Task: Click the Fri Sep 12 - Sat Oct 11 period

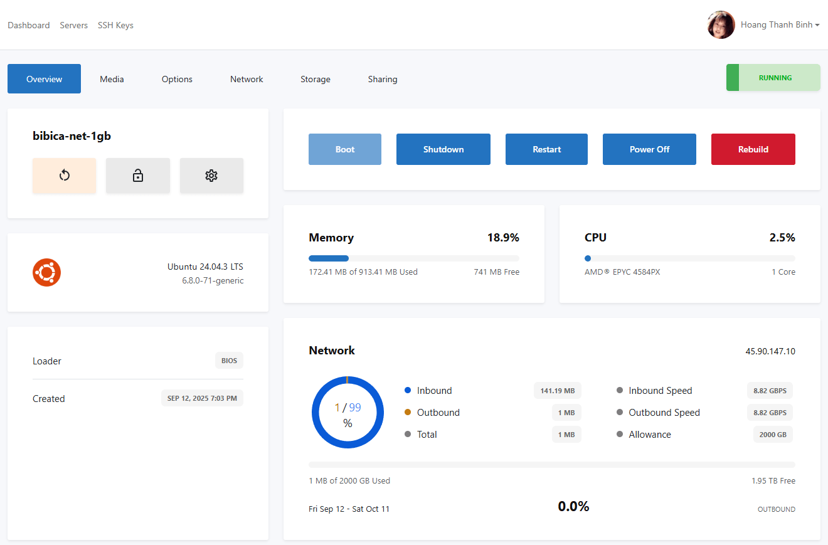Action: click(349, 509)
